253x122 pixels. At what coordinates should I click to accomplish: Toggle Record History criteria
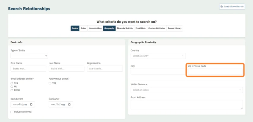[175, 28]
